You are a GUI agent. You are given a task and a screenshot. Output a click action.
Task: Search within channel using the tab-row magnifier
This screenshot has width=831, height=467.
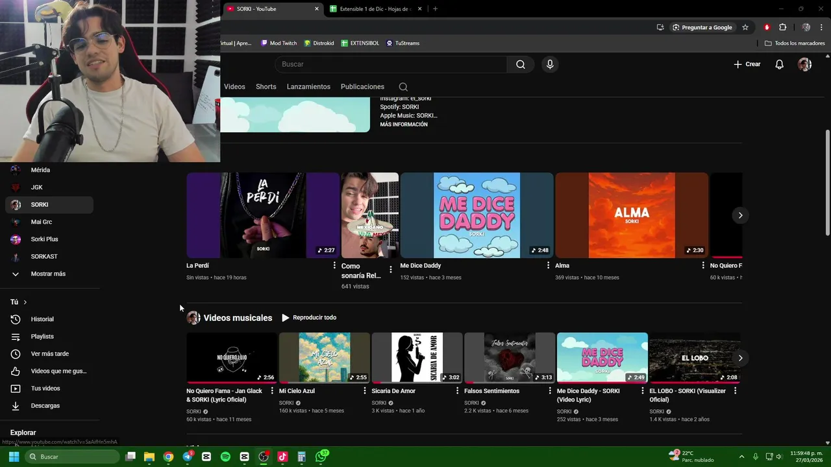click(x=403, y=87)
